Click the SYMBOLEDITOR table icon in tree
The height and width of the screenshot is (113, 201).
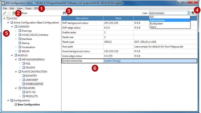pos(24,84)
